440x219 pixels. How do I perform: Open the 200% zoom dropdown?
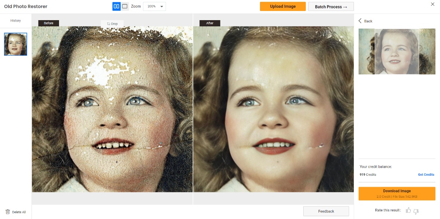click(x=154, y=6)
